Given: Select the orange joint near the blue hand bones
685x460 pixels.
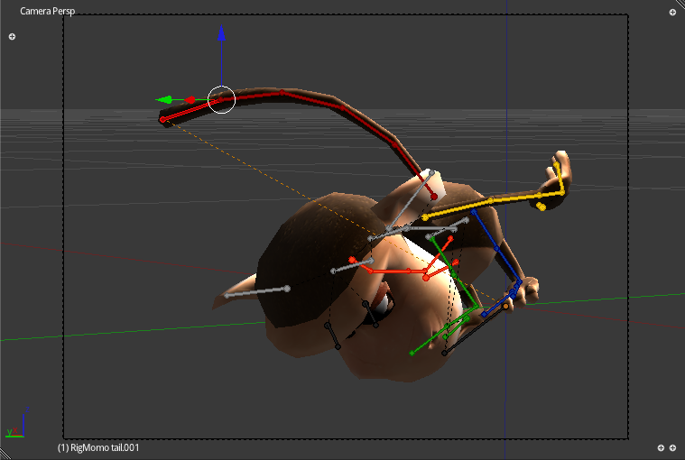Looking at the screenshot, I should 506,307.
